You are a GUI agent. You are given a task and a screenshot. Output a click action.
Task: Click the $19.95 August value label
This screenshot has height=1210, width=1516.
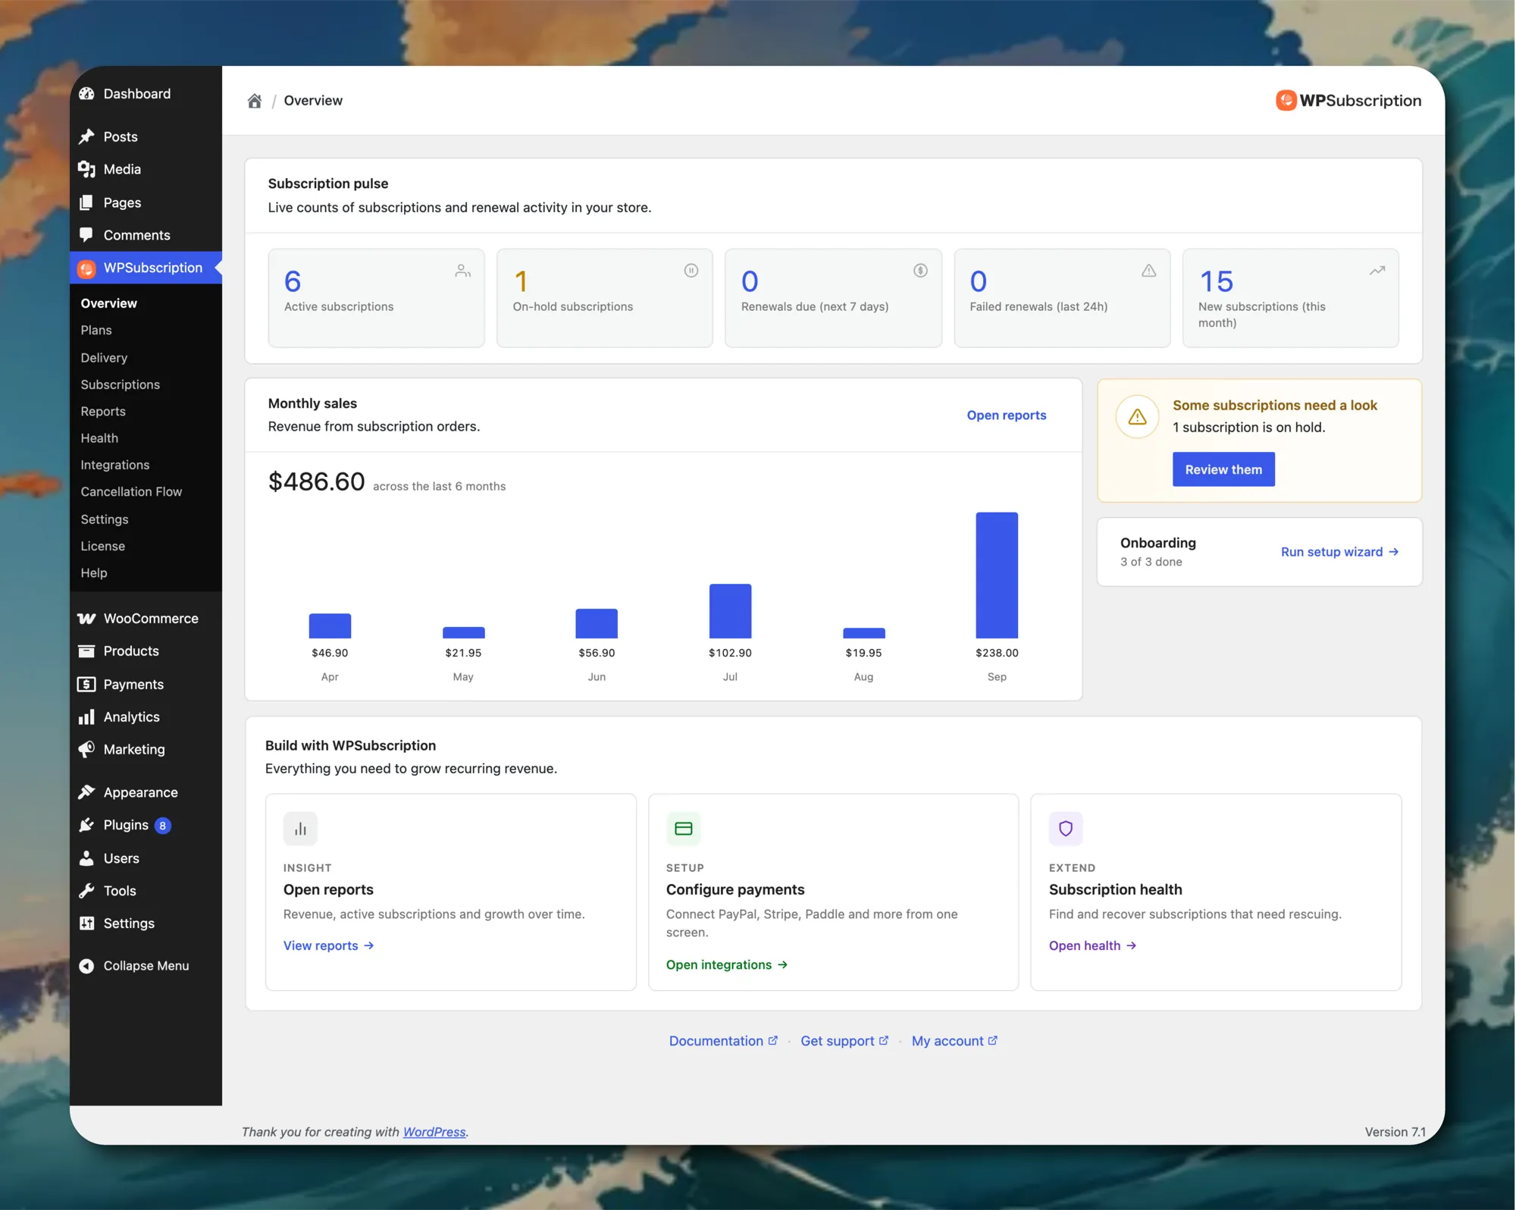click(863, 653)
